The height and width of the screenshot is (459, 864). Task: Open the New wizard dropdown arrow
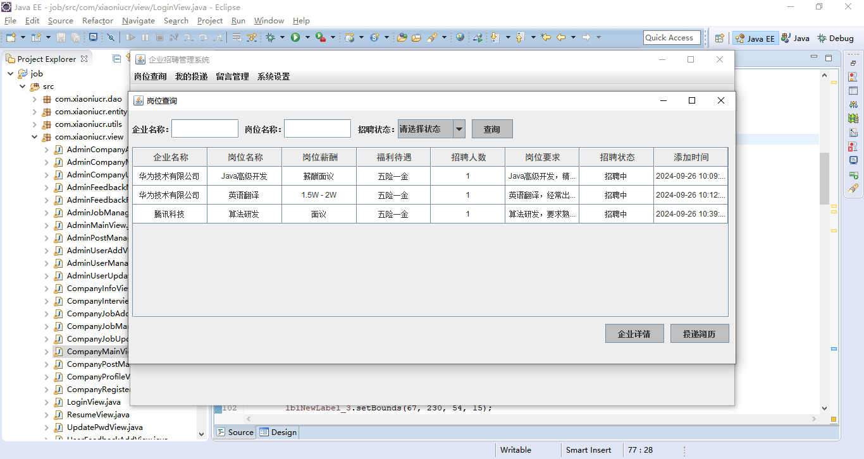coord(23,37)
